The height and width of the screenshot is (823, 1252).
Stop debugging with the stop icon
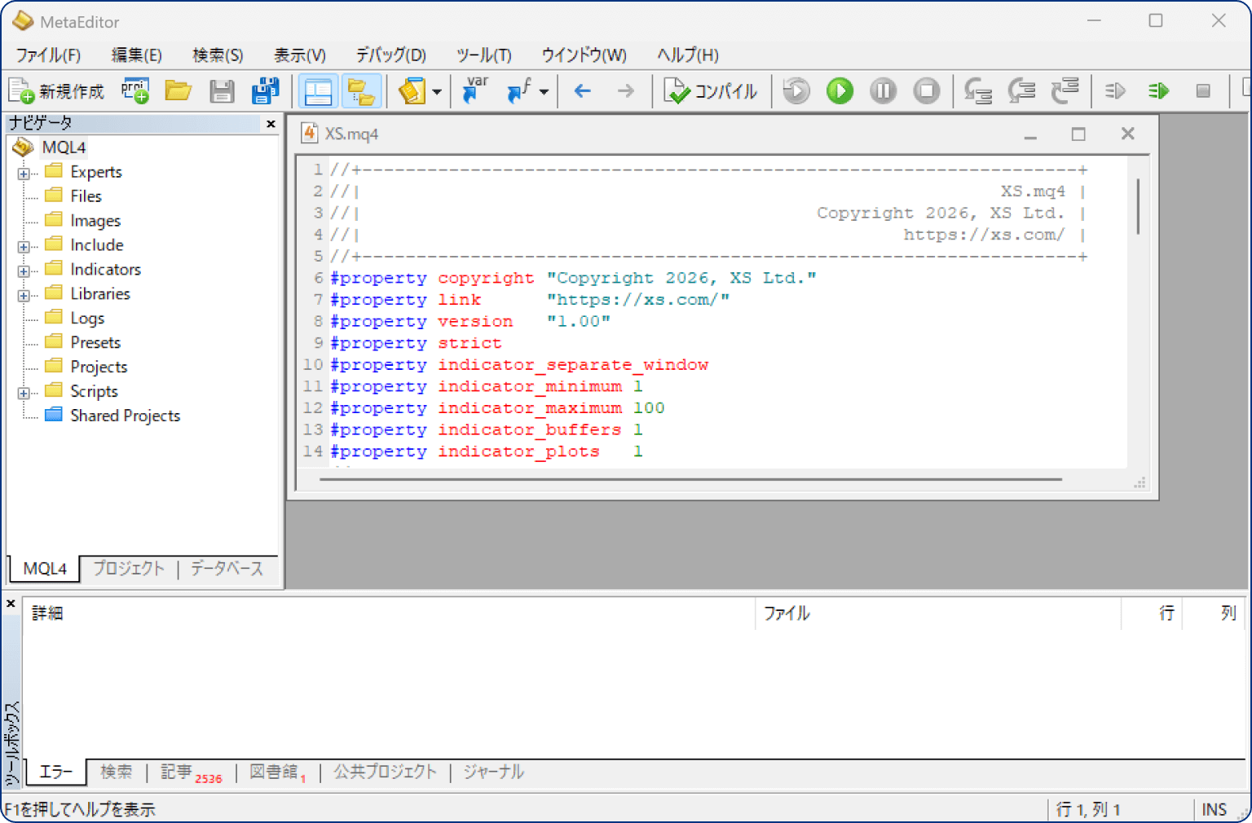click(x=926, y=90)
